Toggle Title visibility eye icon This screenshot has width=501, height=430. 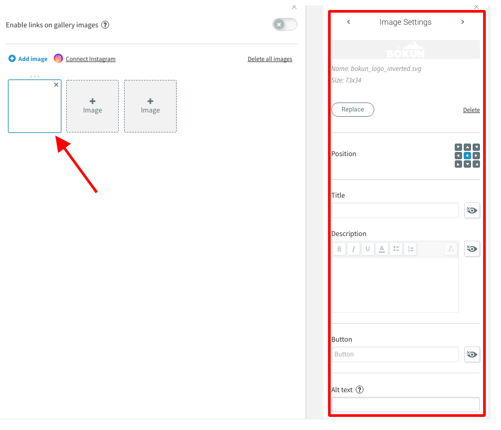click(472, 210)
